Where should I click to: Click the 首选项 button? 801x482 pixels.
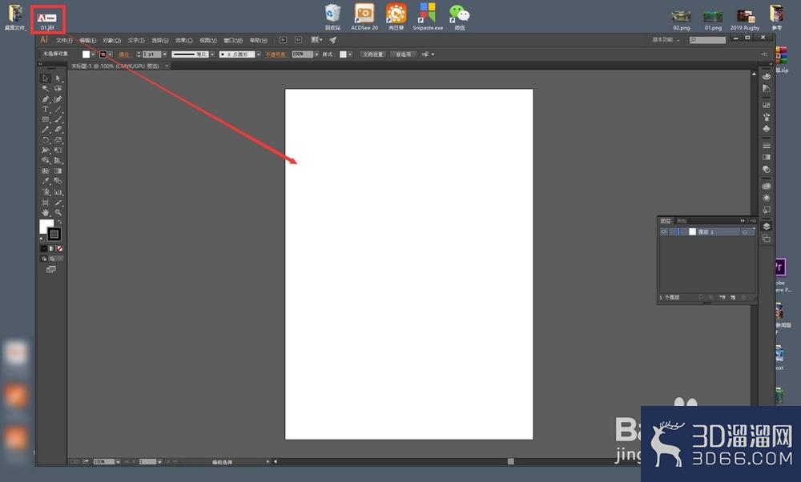point(403,54)
